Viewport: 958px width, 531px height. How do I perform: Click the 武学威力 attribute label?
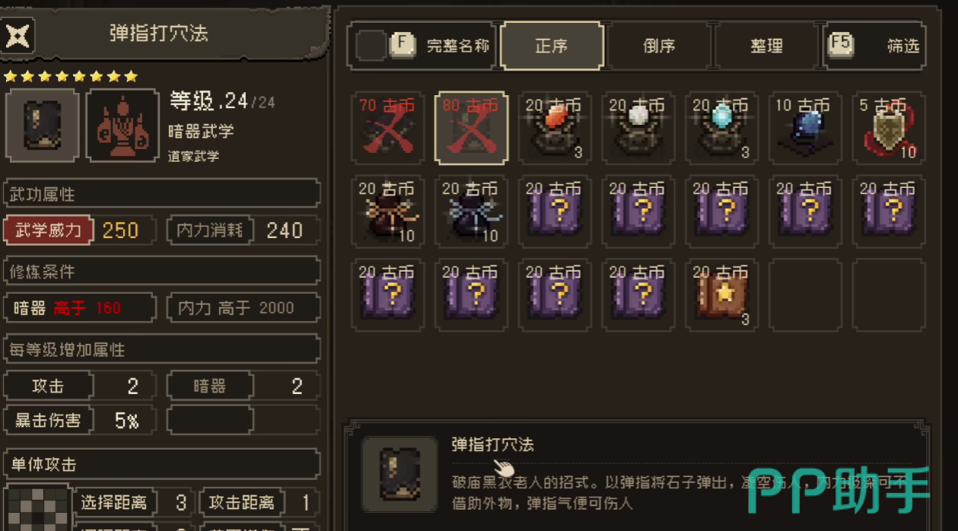click(x=49, y=230)
